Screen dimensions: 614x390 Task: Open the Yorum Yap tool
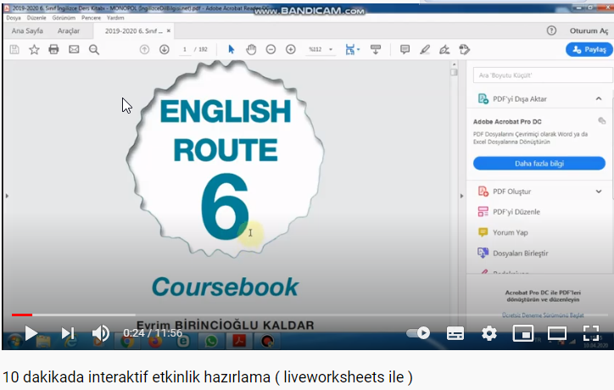pos(511,232)
